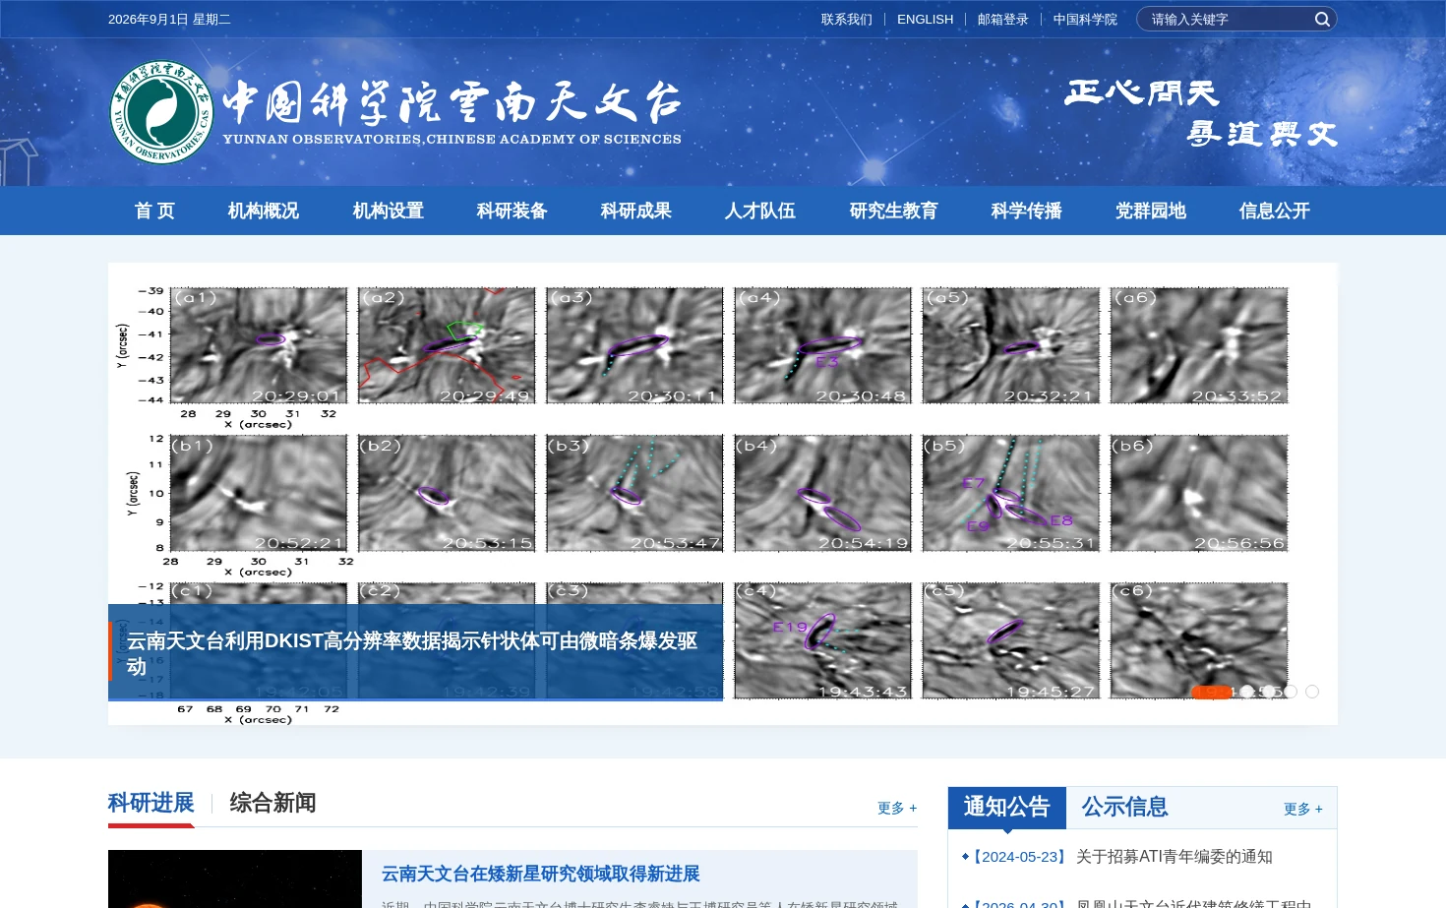The image size is (1446, 908).
Task: Visit the 中国科学院 link
Action: (x=1085, y=19)
